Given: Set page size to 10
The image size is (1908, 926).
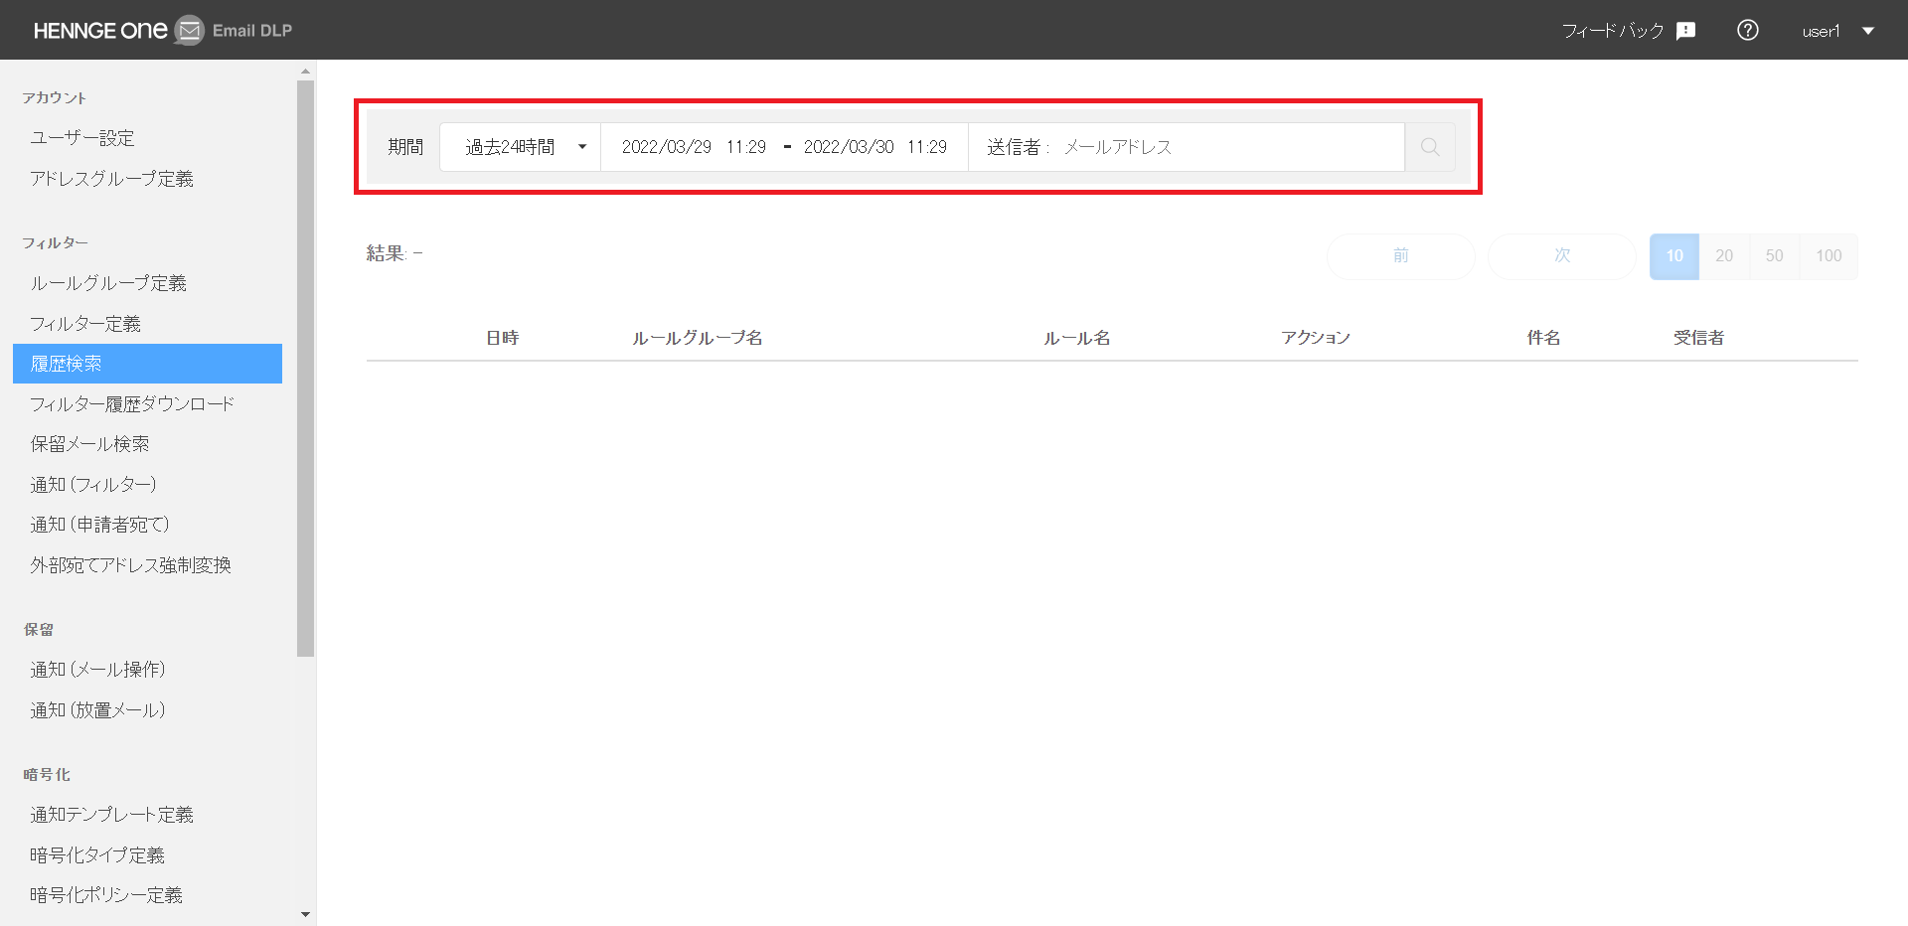Looking at the screenshot, I should [1674, 256].
